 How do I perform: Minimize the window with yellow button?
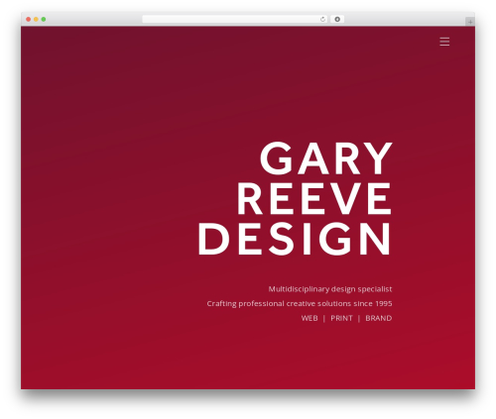36,20
